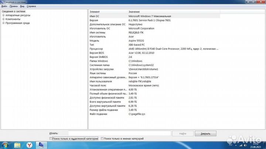Select Аппаратные ресурсы tree label
The image size is (266, 149).
(18, 15)
